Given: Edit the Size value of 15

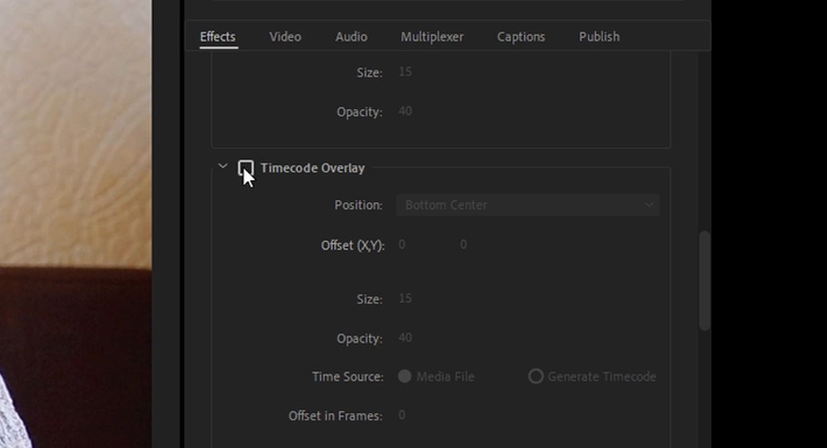Looking at the screenshot, I should [x=405, y=298].
